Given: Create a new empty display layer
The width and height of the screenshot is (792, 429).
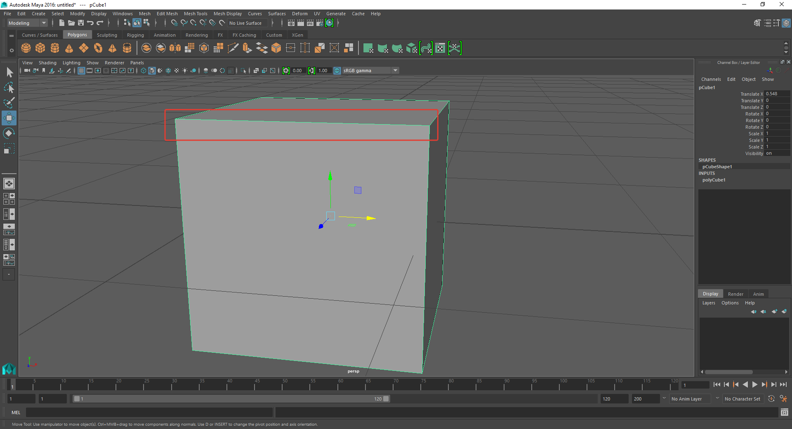Looking at the screenshot, I should tap(774, 311).
